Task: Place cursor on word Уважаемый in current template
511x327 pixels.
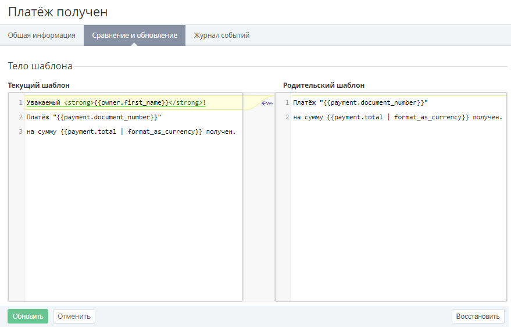Action: click(44, 103)
